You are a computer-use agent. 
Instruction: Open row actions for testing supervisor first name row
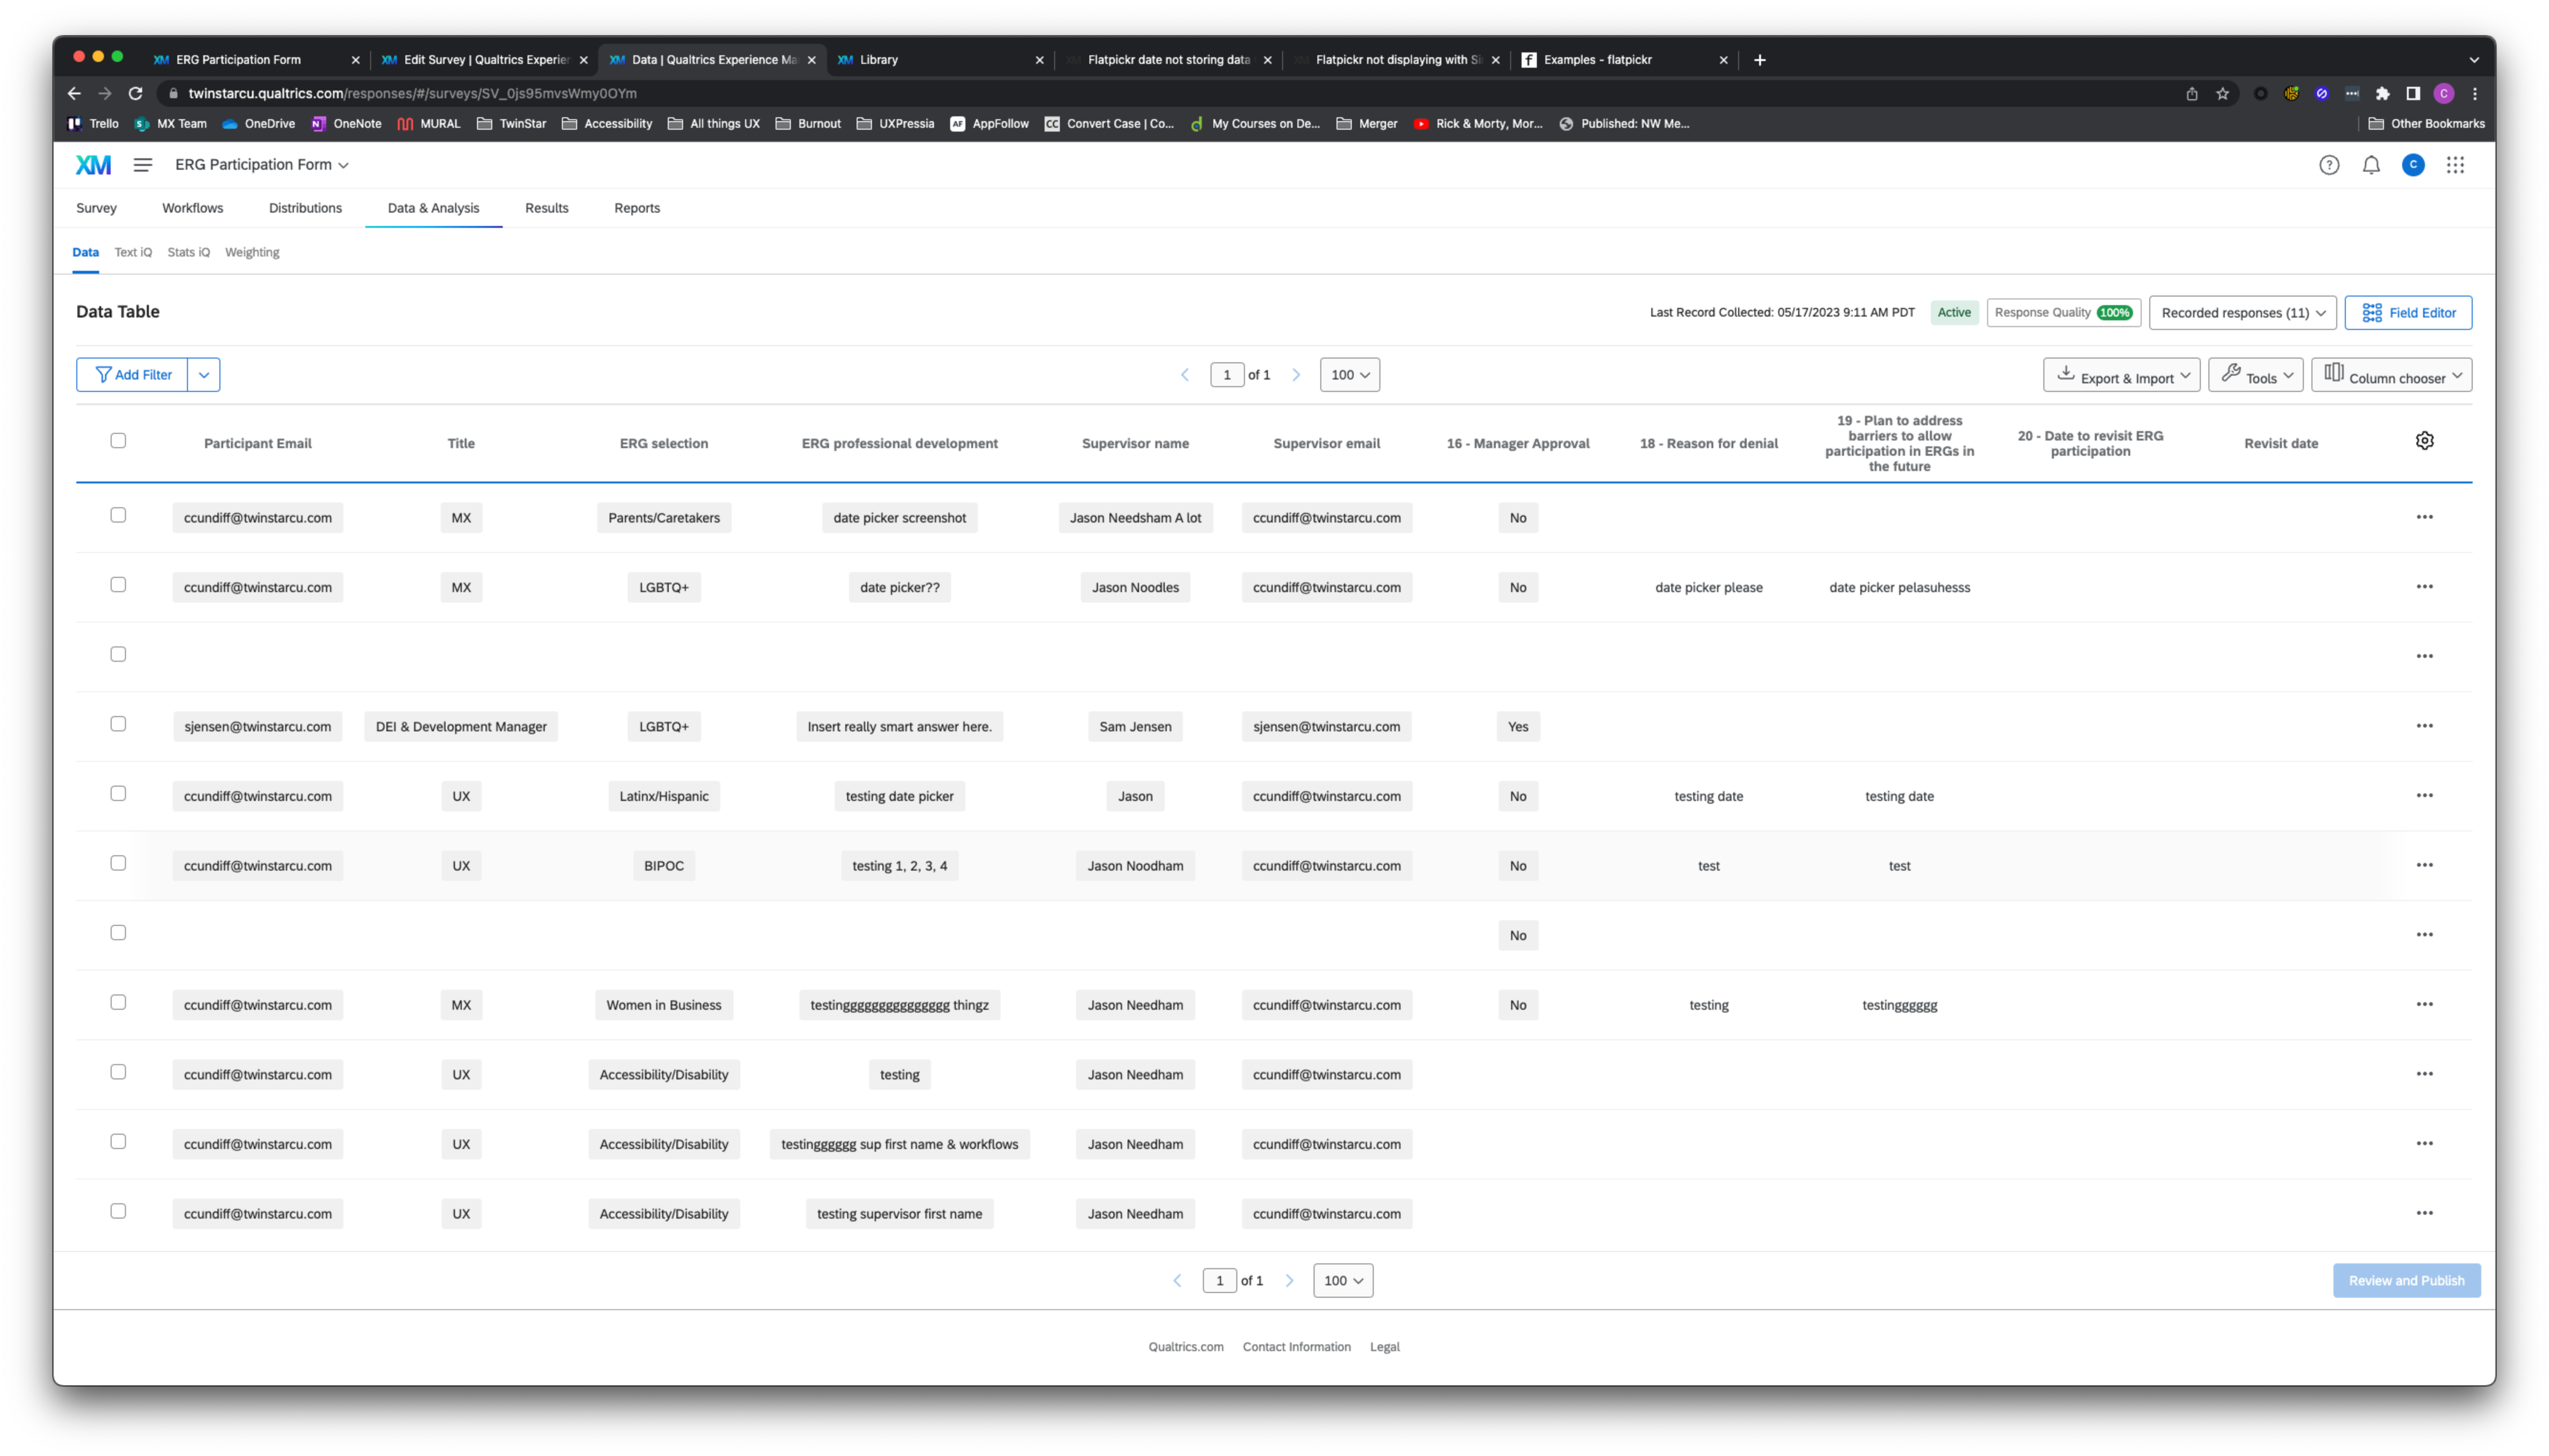(2424, 1213)
